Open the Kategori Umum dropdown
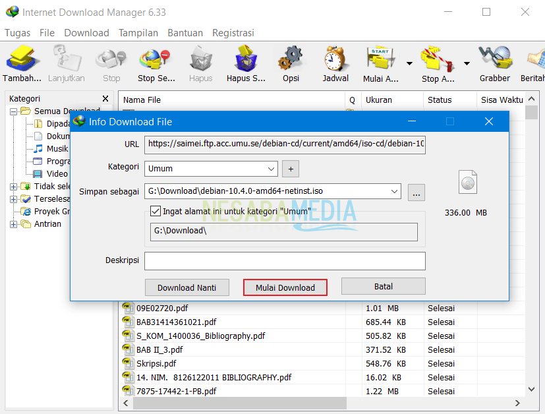The image size is (545, 414). pos(271,169)
